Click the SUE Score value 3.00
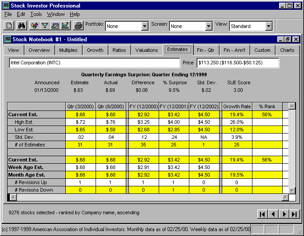 [x=238, y=90]
